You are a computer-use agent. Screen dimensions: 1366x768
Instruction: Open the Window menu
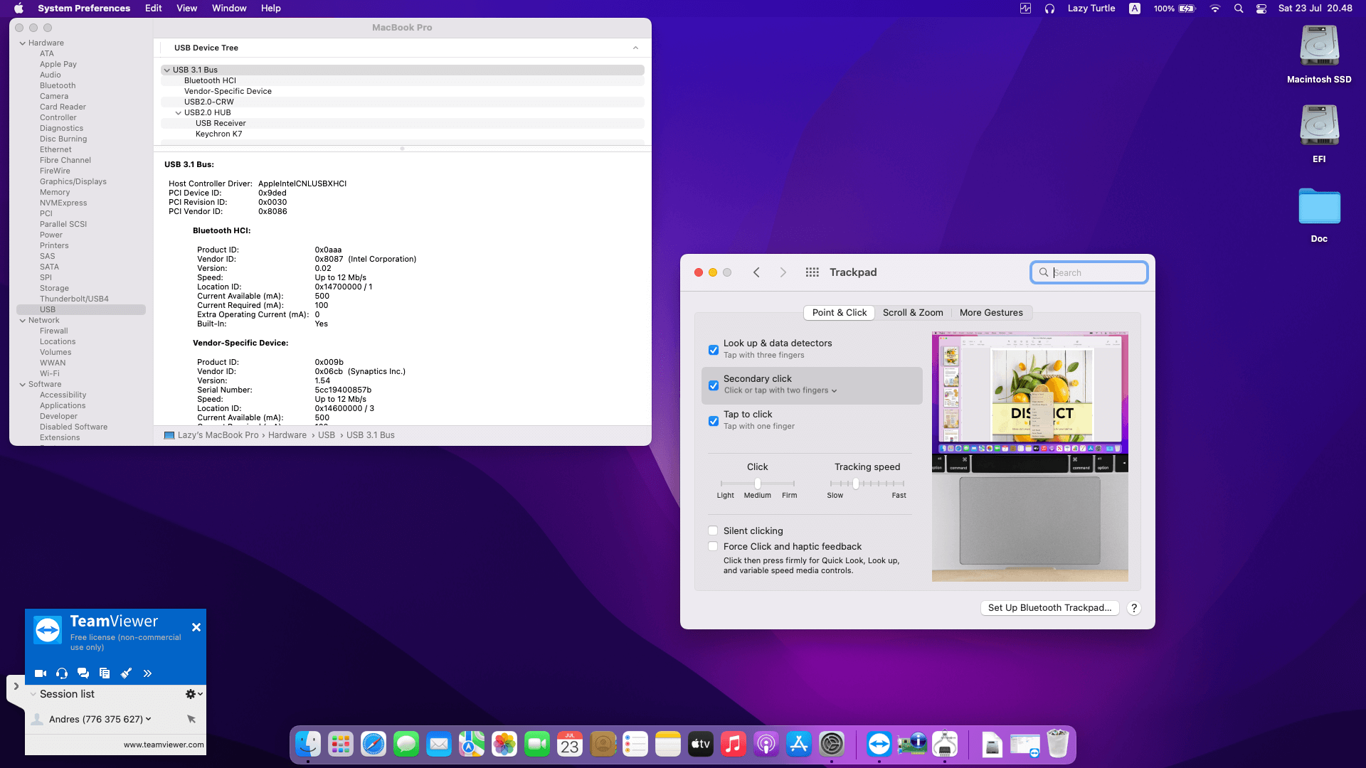pos(229,8)
